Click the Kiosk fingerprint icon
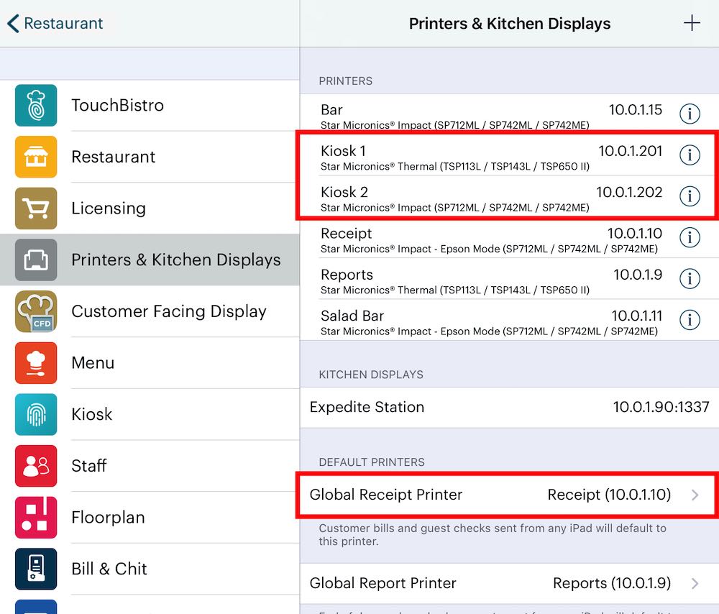The width and height of the screenshot is (719, 614). coord(36,414)
